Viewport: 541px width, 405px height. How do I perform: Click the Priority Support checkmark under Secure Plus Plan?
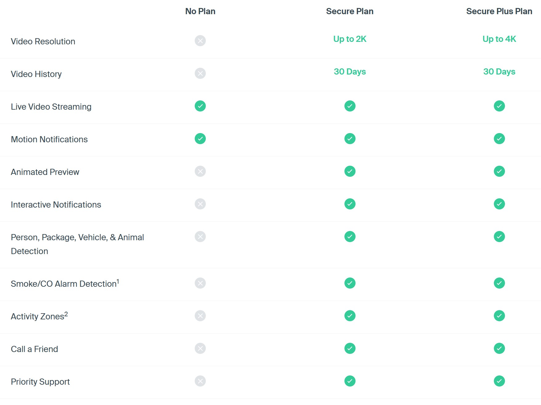point(499,381)
